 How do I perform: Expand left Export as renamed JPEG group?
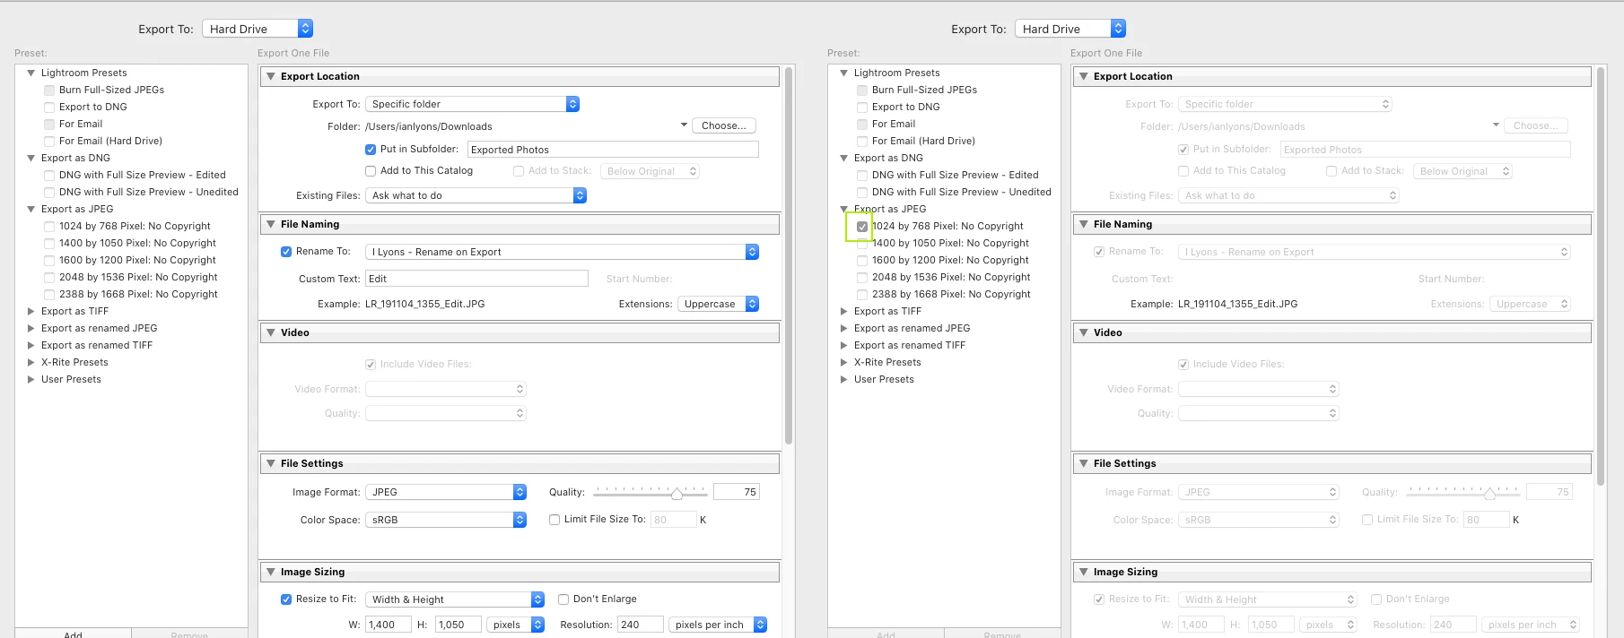point(31,328)
